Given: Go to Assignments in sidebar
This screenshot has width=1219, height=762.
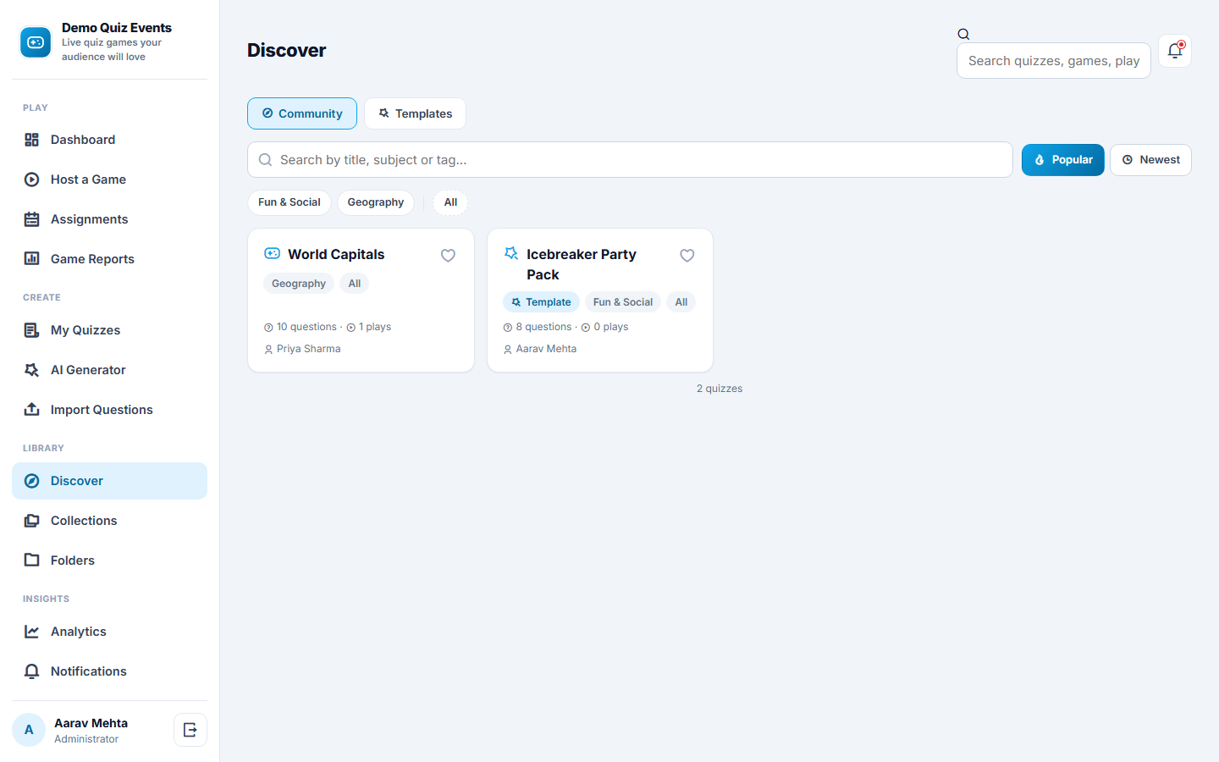Looking at the screenshot, I should point(109,219).
